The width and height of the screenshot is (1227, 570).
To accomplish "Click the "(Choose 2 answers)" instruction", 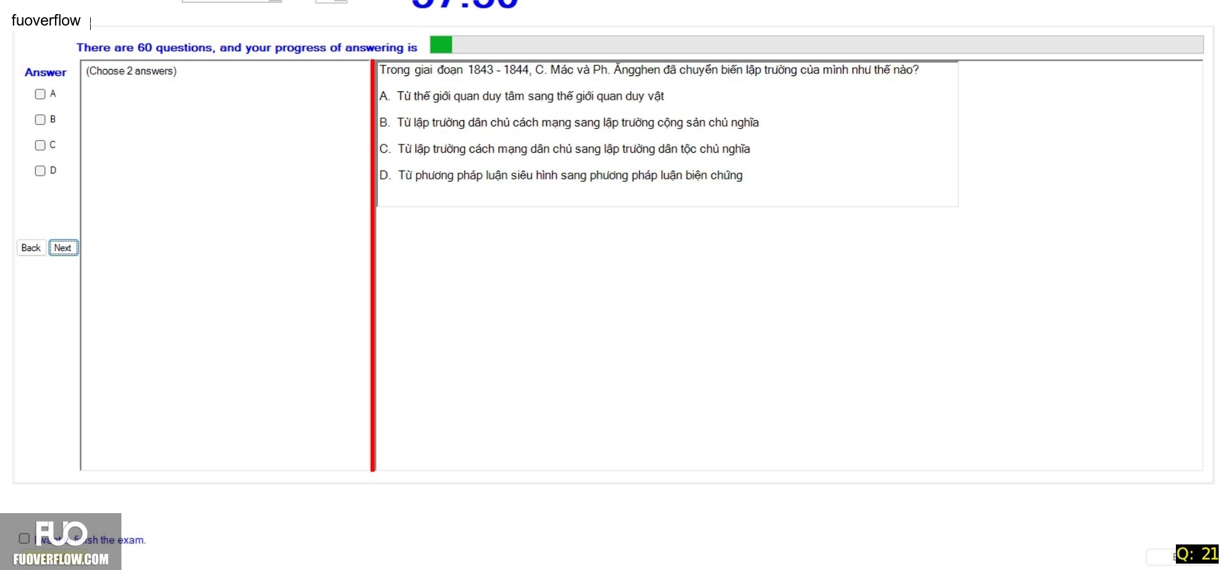I will pos(132,71).
